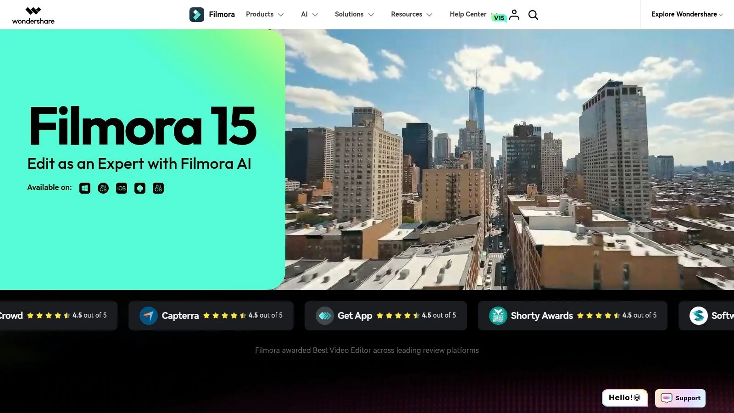Screen dimensions: 734x413
Task: Click the Filmora 15 headline
Action: pyautogui.click(x=143, y=126)
